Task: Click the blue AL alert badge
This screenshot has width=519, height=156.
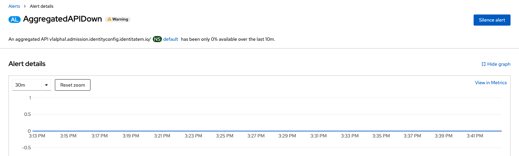Action: point(15,20)
